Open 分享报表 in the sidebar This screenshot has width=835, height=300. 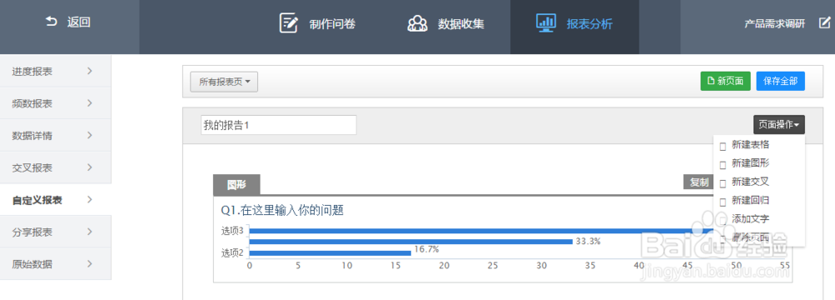55,232
